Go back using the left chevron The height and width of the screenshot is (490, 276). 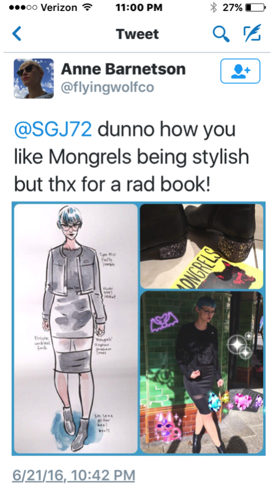click(x=17, y=34)
